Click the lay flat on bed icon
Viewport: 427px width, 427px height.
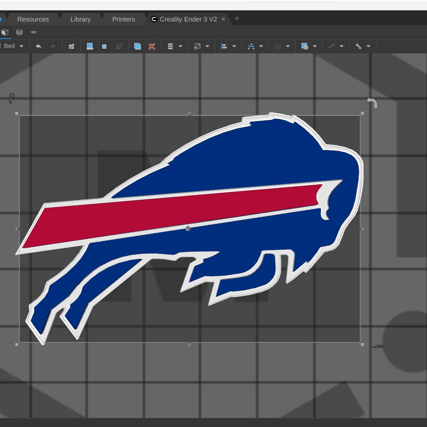coord(90,46)
